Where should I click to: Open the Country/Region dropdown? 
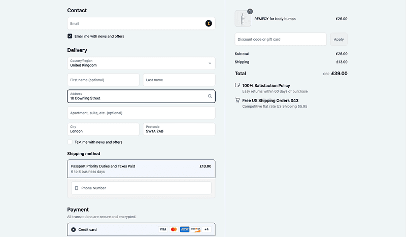tap(141, 63)
